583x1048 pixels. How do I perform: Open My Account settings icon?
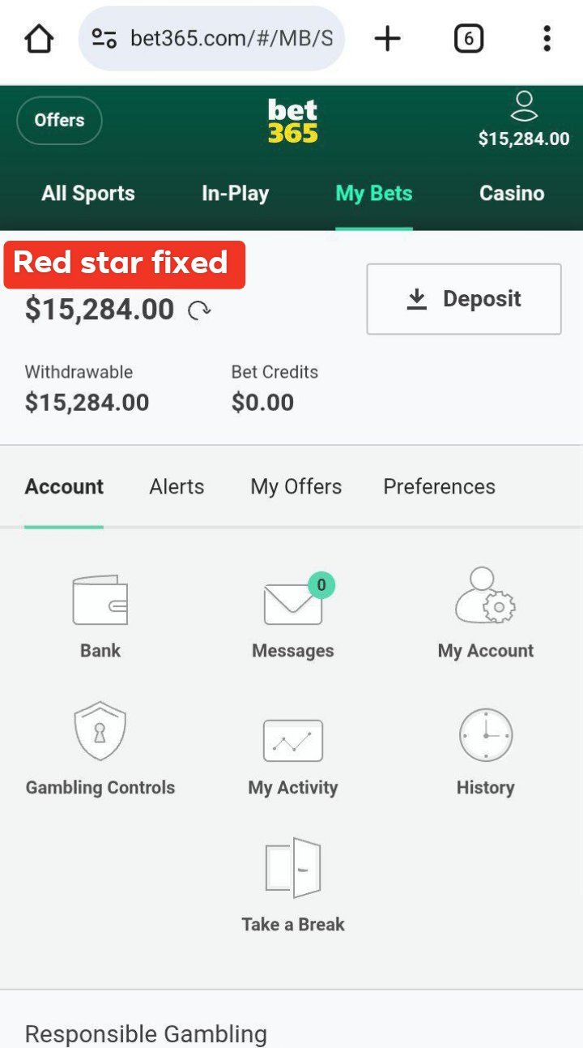485,596
